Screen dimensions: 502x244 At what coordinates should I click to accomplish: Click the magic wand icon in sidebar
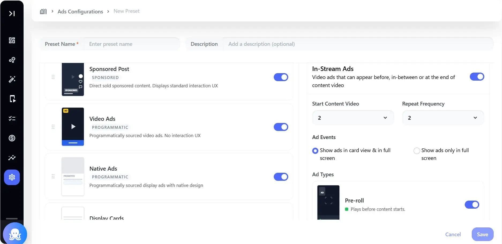click(x=12, y=79)
